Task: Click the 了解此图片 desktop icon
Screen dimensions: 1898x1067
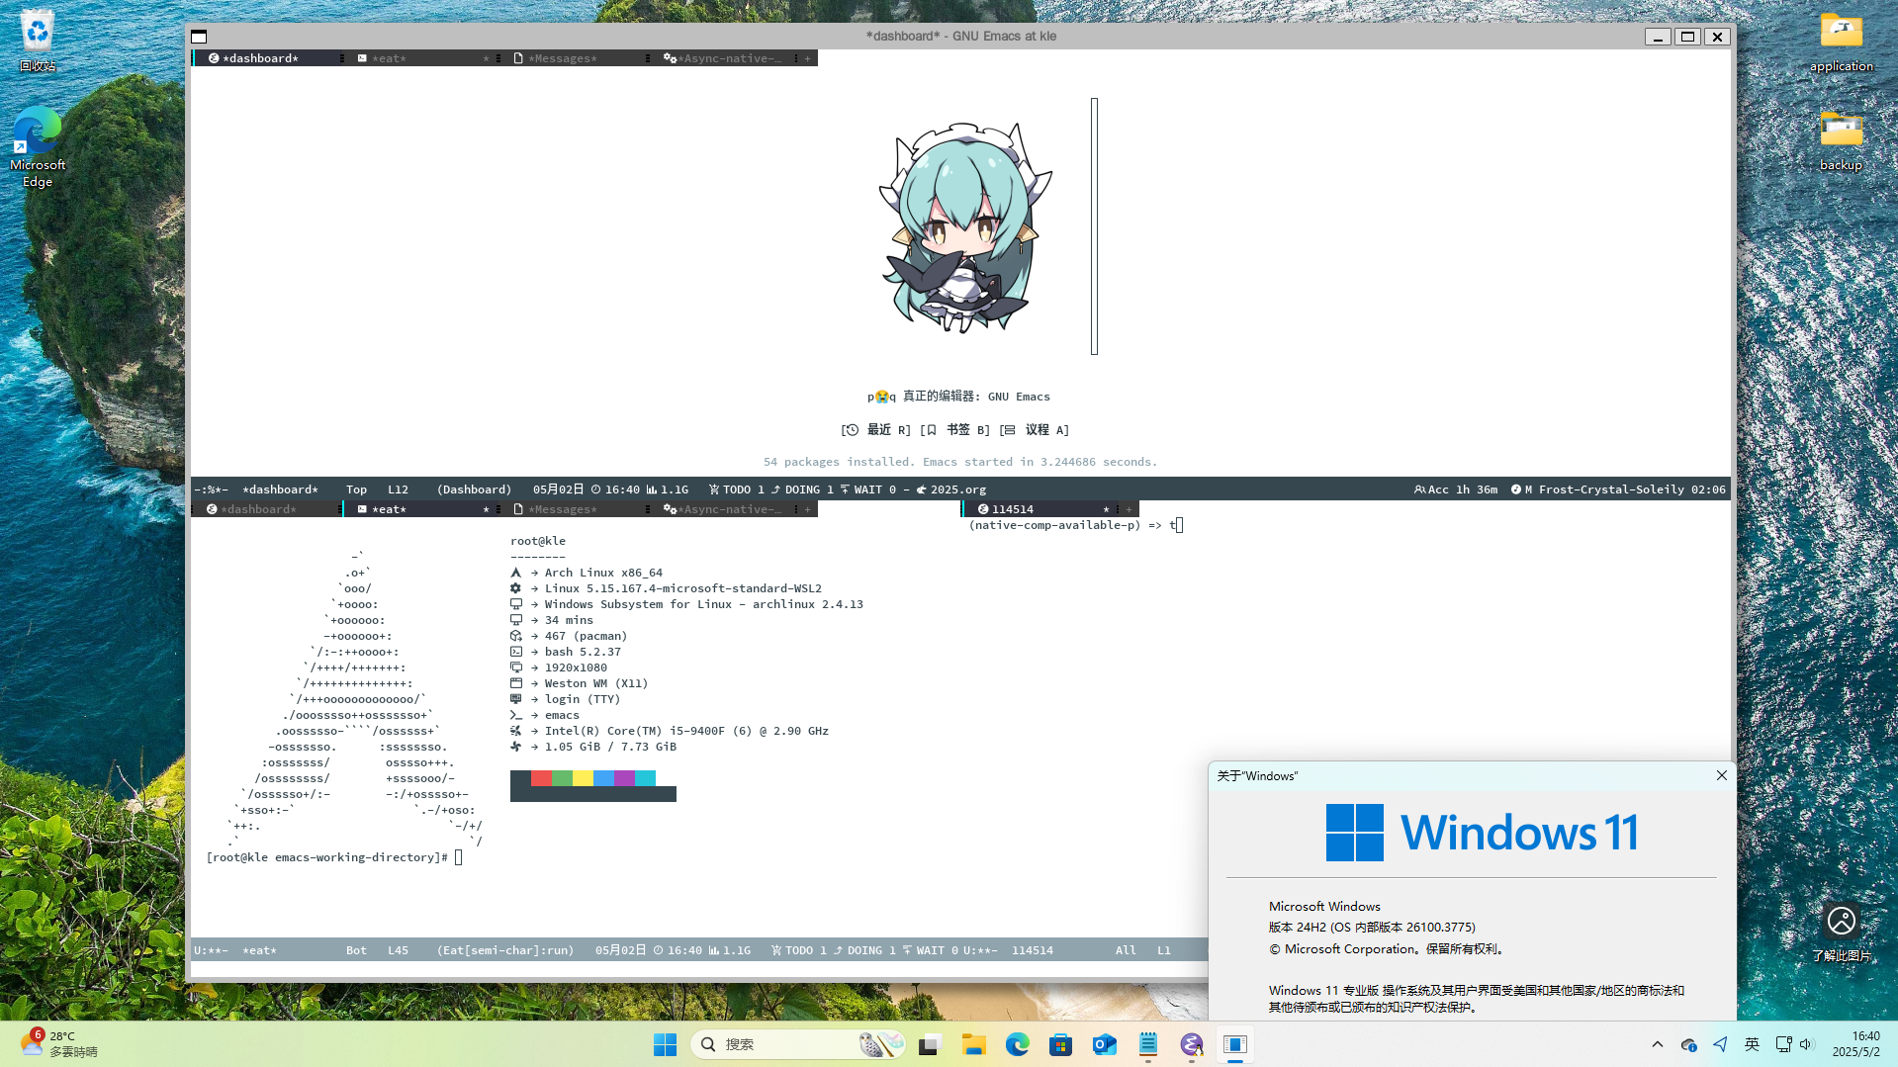Action: (1841, 932)
